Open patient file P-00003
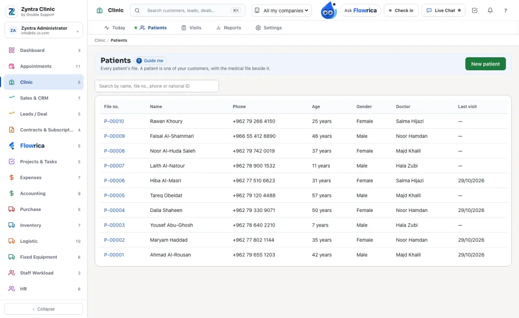This screenshot has width=519, height=318. (x=114, y=225)
